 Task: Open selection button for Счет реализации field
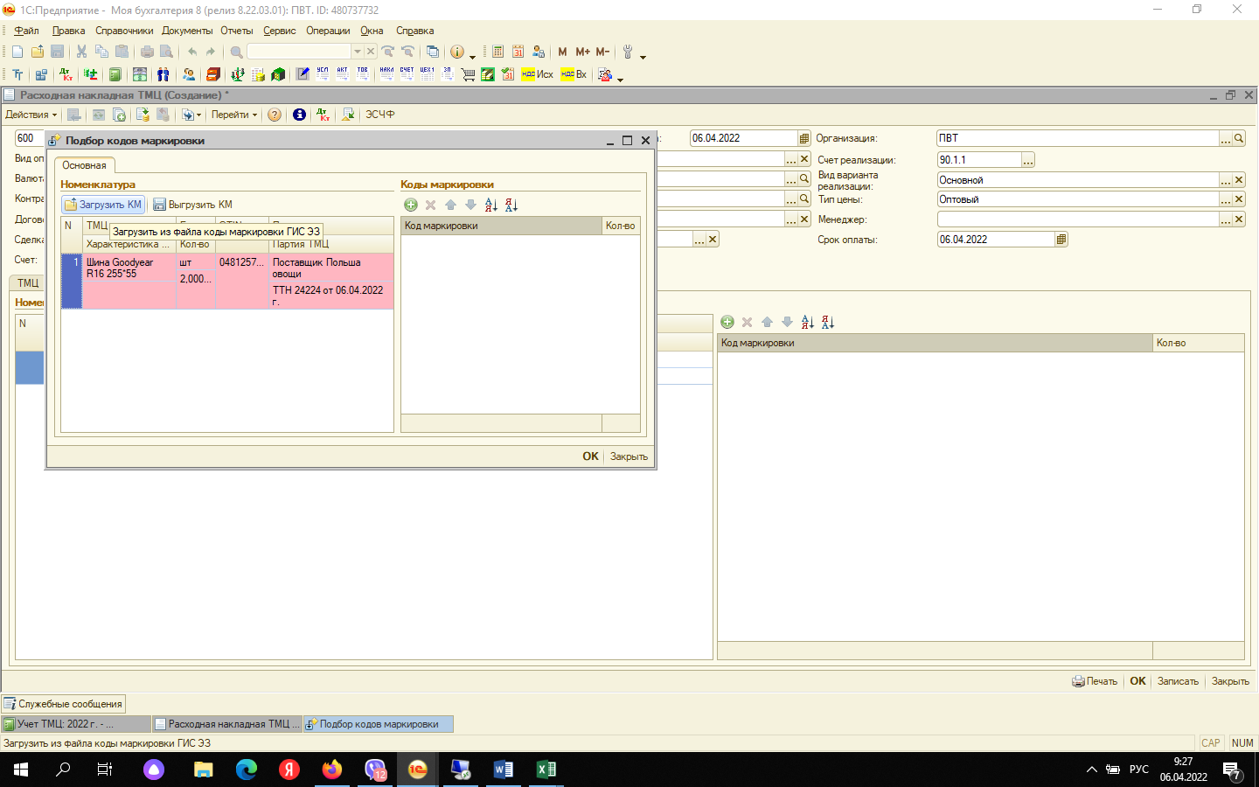click(1028, 160)
